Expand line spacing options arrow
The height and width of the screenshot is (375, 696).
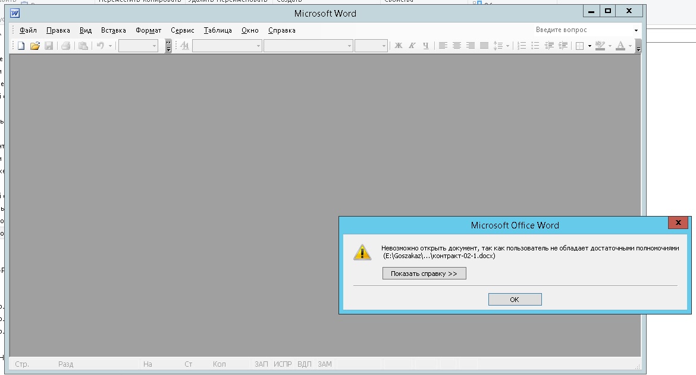[507, 46]
